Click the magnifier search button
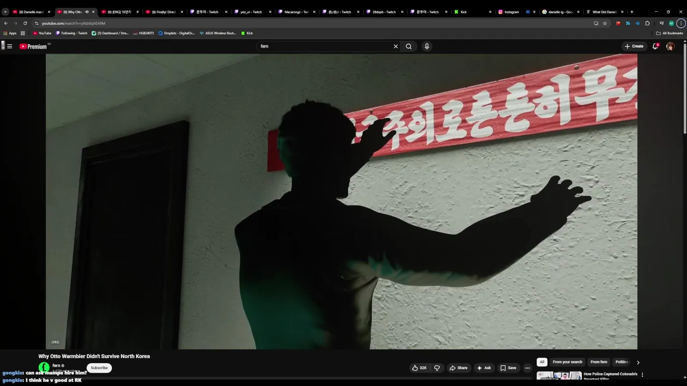The height and width of the screenshot is (386, 687). [x=409, y=47]
